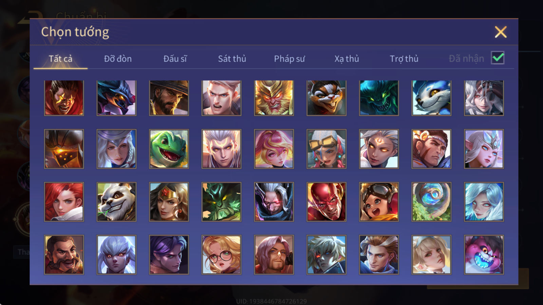
Task: Select the Flash red-masked hero
Action: coord(326,202)
